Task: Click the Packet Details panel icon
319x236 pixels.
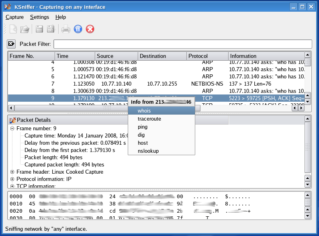Action: [x=12, y=120]
